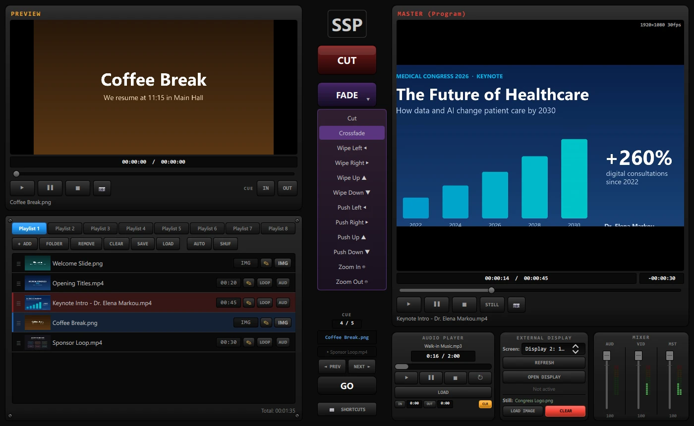Screen dimensions: 694x426
Task: Pause the Master program output
Action: click(437, 305)
